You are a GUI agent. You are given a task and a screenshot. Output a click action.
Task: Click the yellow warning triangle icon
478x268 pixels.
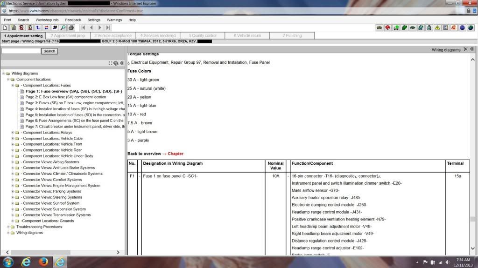point(437,27)
